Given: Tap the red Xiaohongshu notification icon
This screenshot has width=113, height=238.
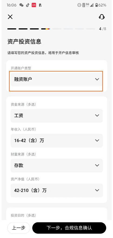Looking at the screenshot, I should click(x=34, y=5).
